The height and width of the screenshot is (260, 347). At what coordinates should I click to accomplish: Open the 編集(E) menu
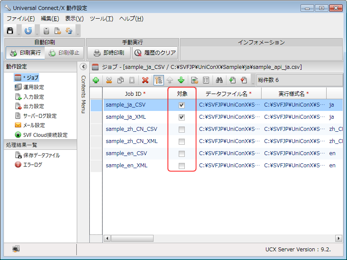click(x=50, y=19)
